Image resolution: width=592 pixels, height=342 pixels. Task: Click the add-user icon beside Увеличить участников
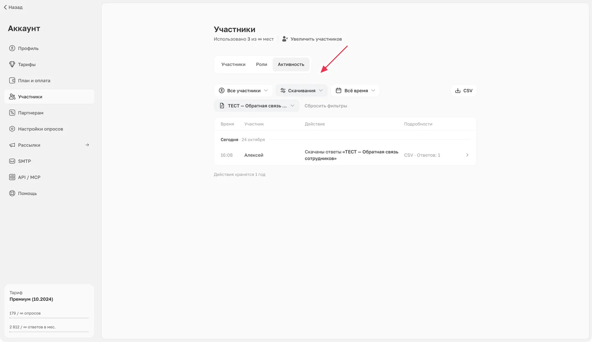point(285,39)
